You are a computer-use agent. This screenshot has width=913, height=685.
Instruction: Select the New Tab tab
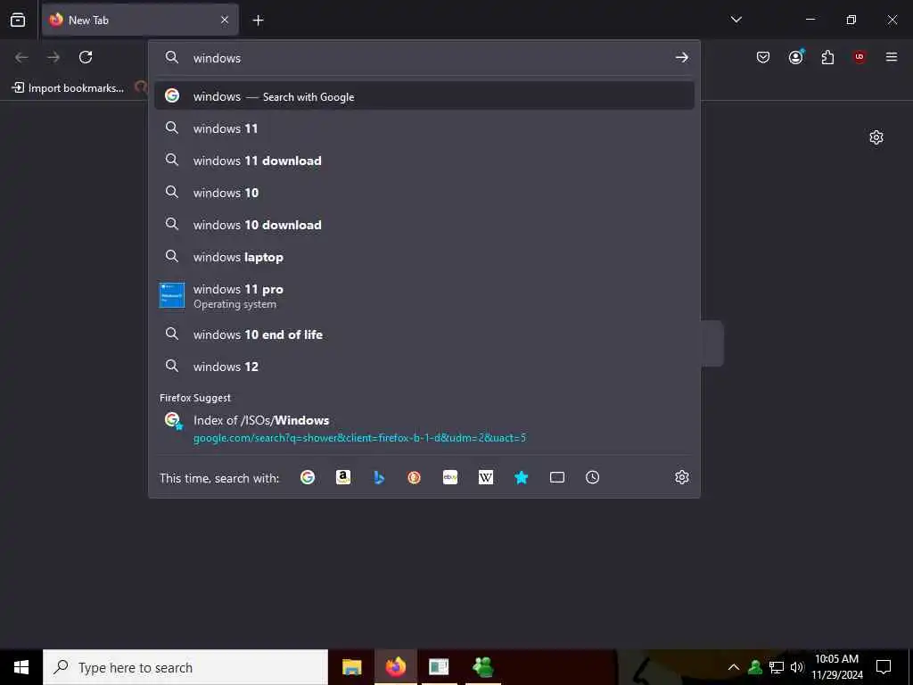[140, 21]
